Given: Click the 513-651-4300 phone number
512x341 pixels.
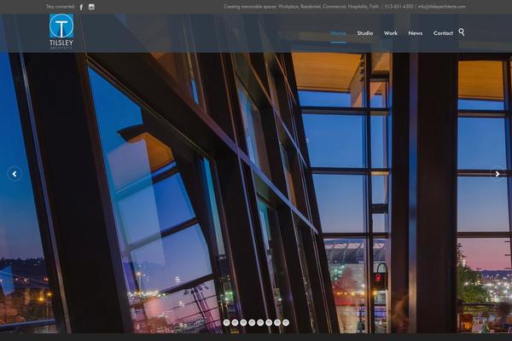Looking at the screenshot, I should [399, 7].
